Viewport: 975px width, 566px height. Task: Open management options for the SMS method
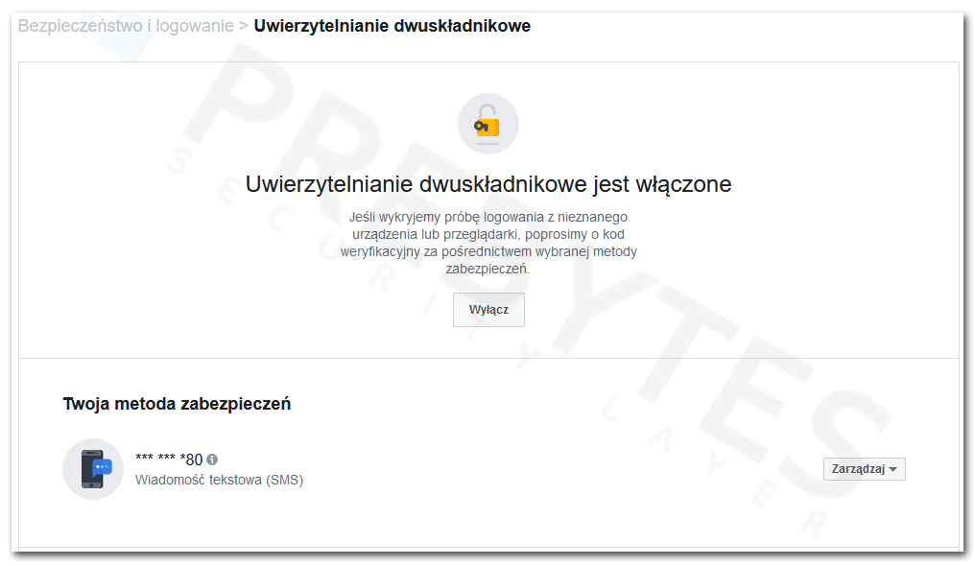pos(863,469)
